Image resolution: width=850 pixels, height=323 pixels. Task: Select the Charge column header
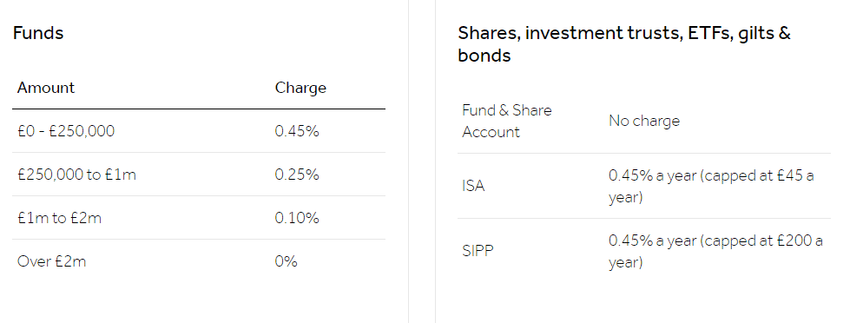[300, 88]
